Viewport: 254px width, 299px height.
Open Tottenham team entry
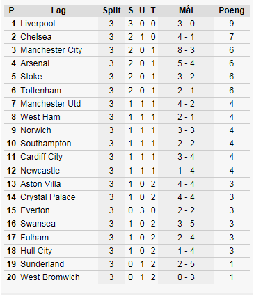coord(41,91)
